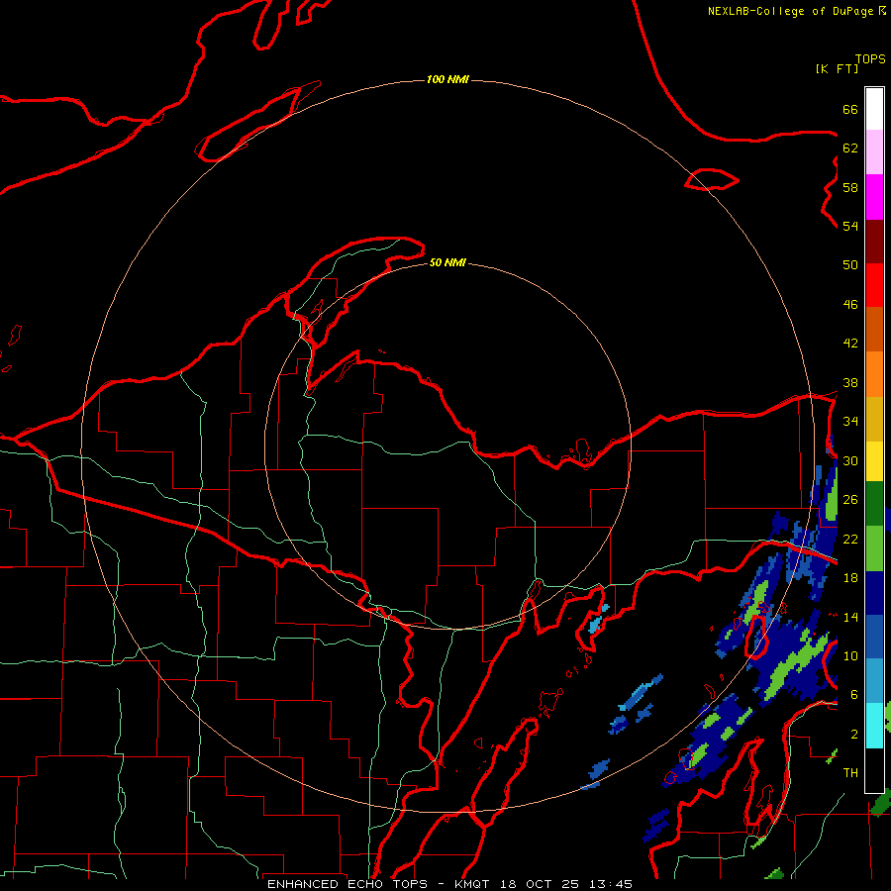Select the cyan legend swatch

pos(874,725)
